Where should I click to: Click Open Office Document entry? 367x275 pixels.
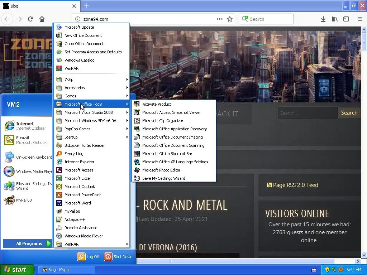[x=92, y=44]
